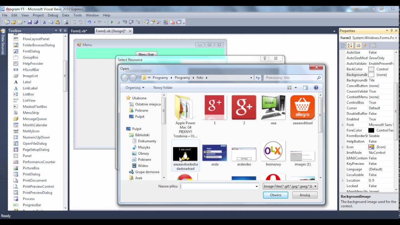Toggle Alphabetical sort in Properties panel
Screen dimensions: 400x225
click(x=350, y=46)
